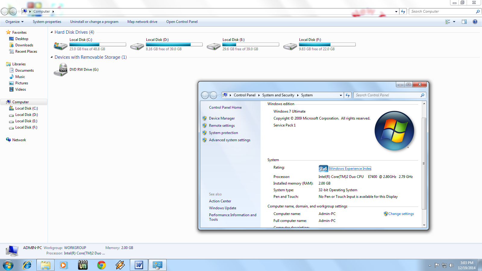Go to Control Panel Home
This screenshot has height=271, width=482.
pos(225,107)
